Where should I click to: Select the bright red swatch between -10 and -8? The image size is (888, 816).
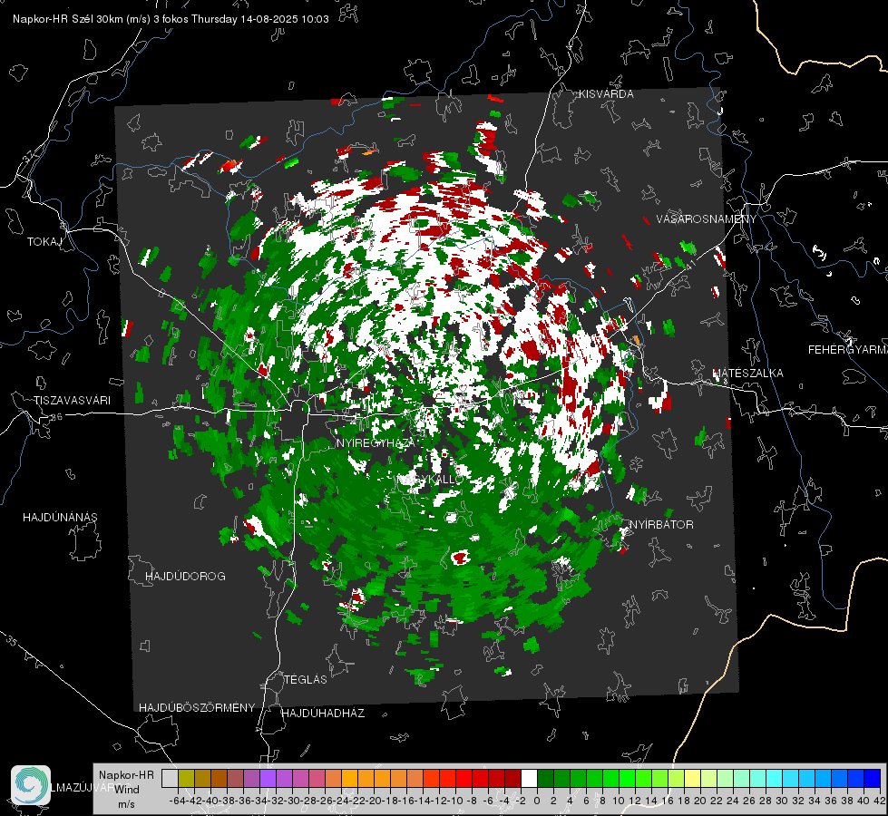click(464, 778)
